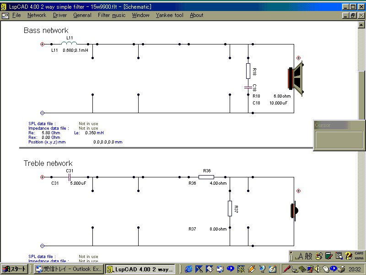Screen dimensions: 366x275
Task: Select the C31 capacitor in Treble network
Action: tap(70, 177)
